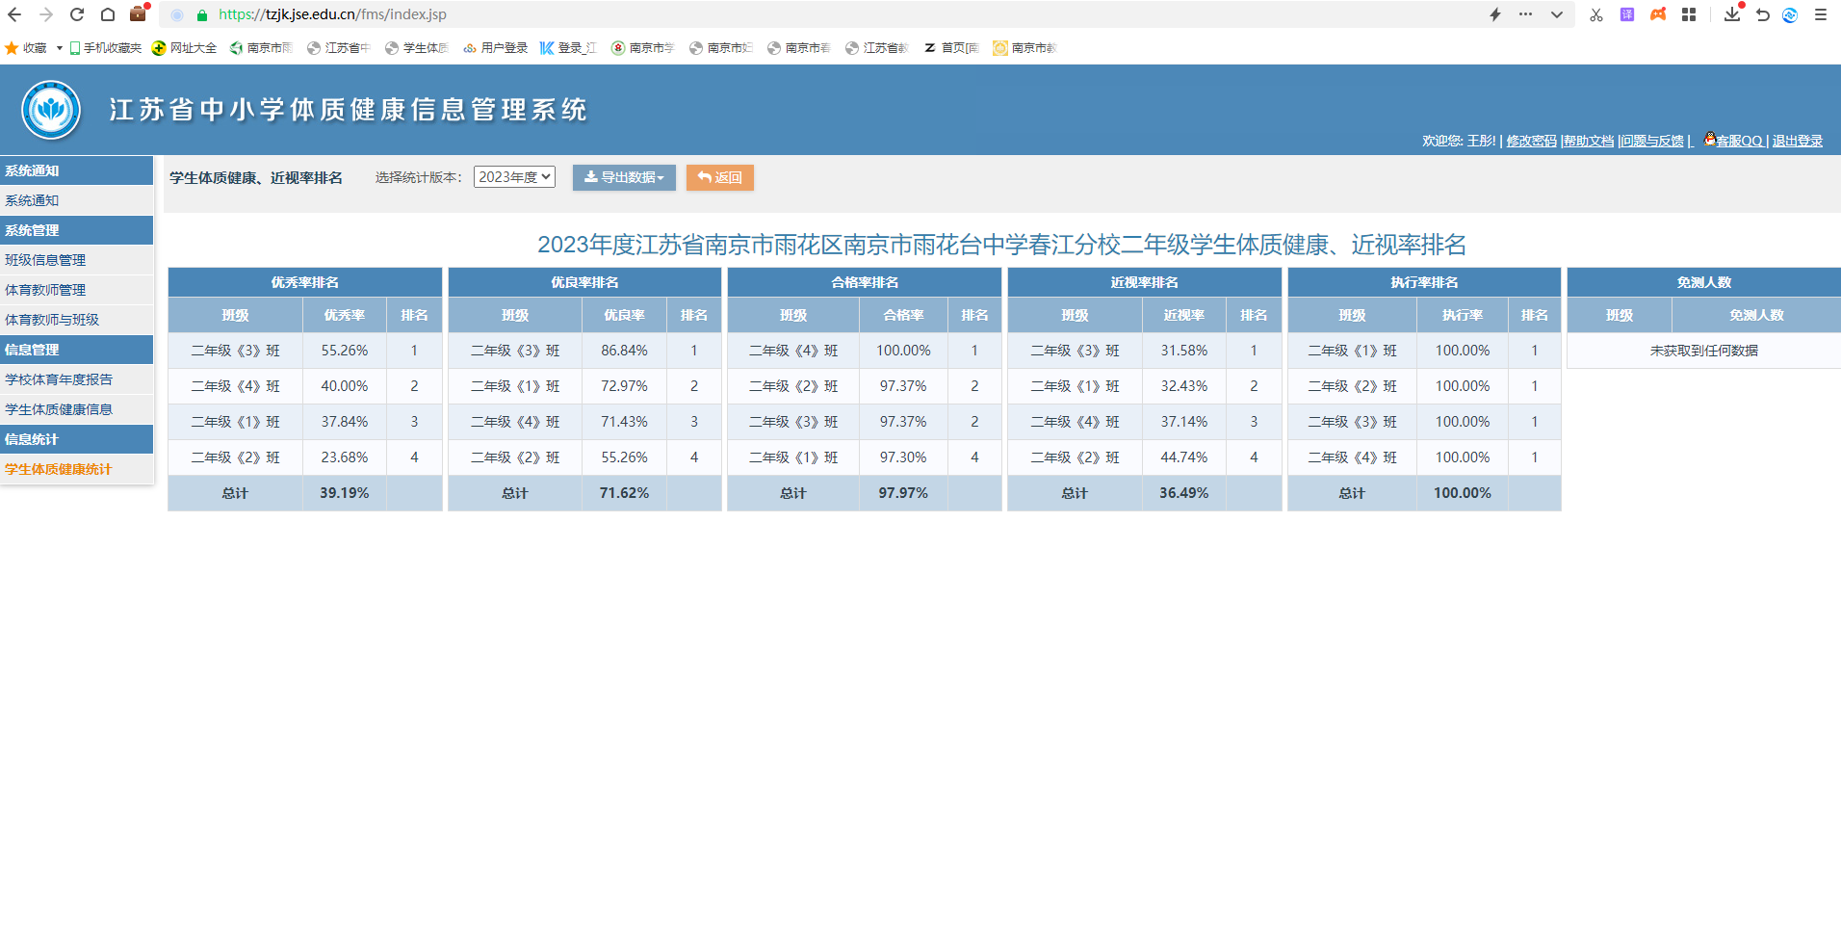Click the 44.74% 近视率 cell
Screen dimensions: 1841x940
tap(1183, 457)
